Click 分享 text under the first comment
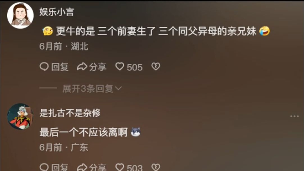 [98, 67]
